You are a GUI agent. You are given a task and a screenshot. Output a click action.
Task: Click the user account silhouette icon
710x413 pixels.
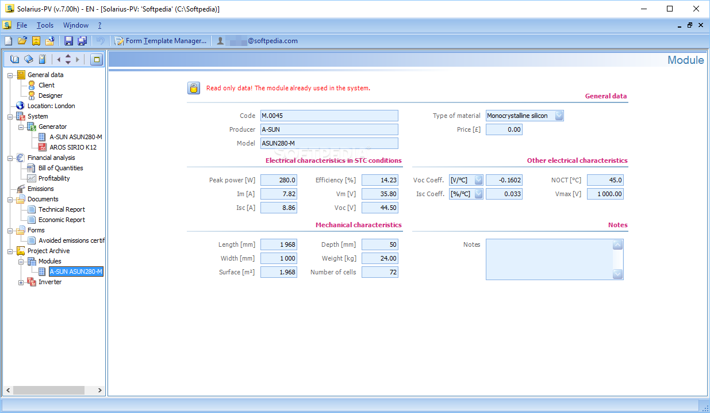(x=220, y=41)
